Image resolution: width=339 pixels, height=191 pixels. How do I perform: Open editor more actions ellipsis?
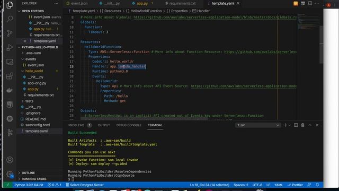coord(317,3)
